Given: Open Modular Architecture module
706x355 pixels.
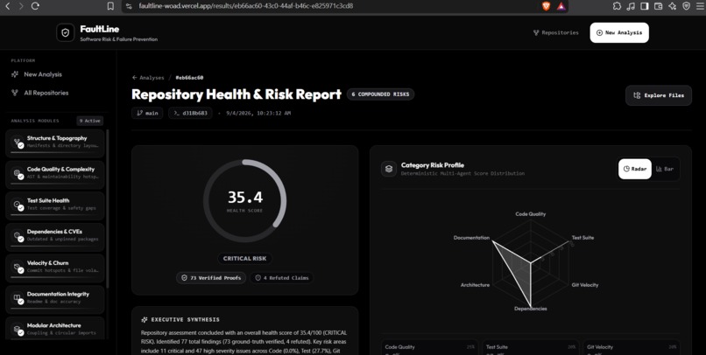Looking at the screenshot, I should (x=55, y=329).
